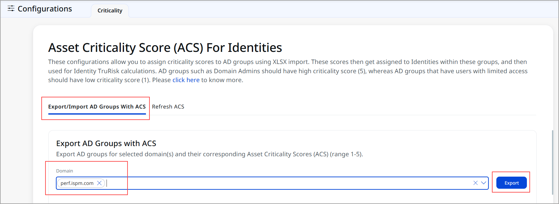Image resolution: width=559 pixels, height=204 pixels.
Task: Click the "(range 1-5)" text
Action: (346, 154)
